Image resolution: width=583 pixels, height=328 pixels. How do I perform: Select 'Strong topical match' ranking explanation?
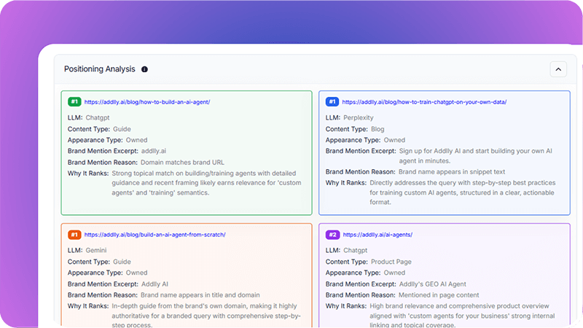(x=206, y=183)
